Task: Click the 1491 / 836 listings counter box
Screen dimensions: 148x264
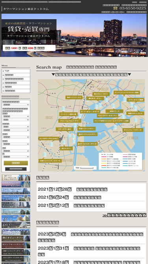Action: [29, 48]
